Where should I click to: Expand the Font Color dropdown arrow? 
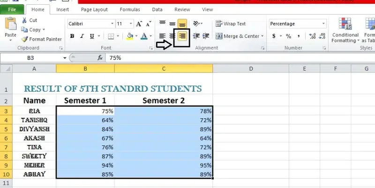pyautogui.click(x=150, y=36)
